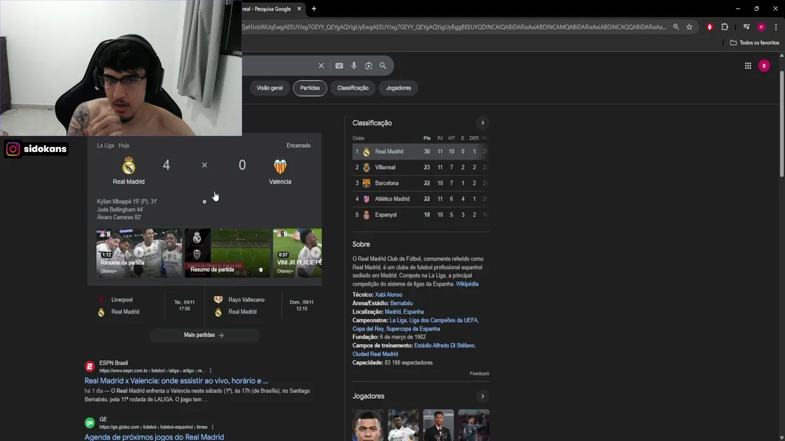Open ESPN result options three-dot menu
The image size is (785, 441).
210,371
